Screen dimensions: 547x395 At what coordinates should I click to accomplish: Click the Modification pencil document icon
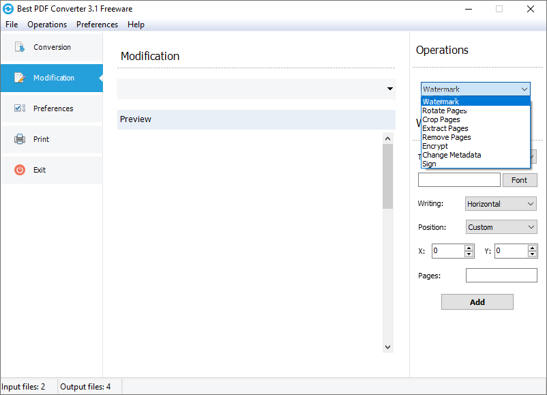(x=20, y=78)
